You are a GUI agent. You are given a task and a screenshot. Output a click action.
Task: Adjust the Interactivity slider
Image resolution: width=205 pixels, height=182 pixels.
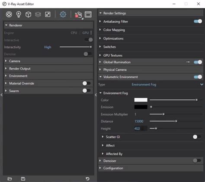pos(76,47)
